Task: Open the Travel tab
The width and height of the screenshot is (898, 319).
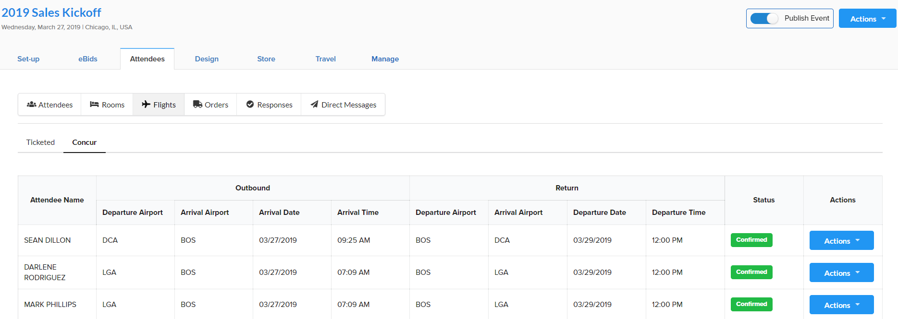Action: [325, 59]
